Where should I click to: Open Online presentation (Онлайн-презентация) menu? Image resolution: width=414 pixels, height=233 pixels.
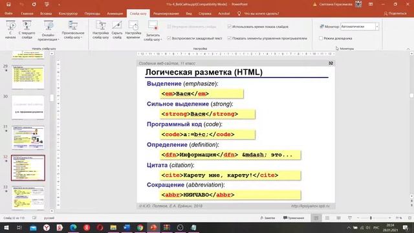point(49,31)
